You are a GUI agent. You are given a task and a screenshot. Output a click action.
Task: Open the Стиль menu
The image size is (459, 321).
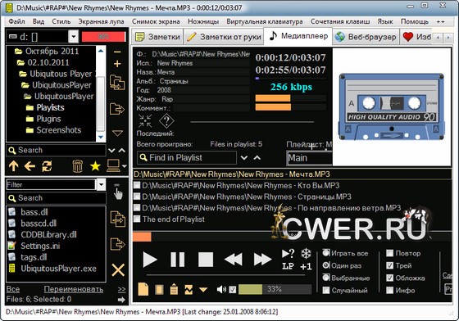coord(61,21)
